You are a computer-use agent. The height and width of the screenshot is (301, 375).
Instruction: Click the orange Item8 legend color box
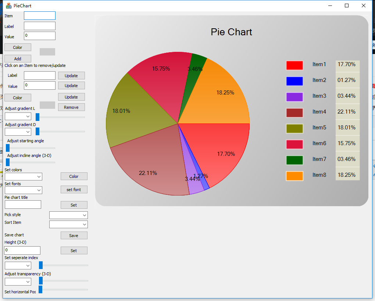(x=294, y=176)
